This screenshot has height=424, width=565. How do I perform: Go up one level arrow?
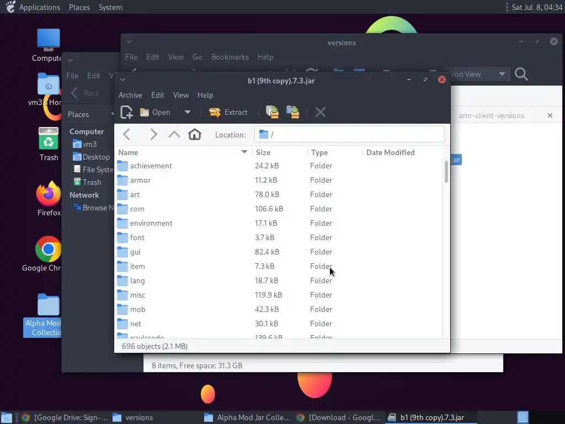[x=174, y=135]
